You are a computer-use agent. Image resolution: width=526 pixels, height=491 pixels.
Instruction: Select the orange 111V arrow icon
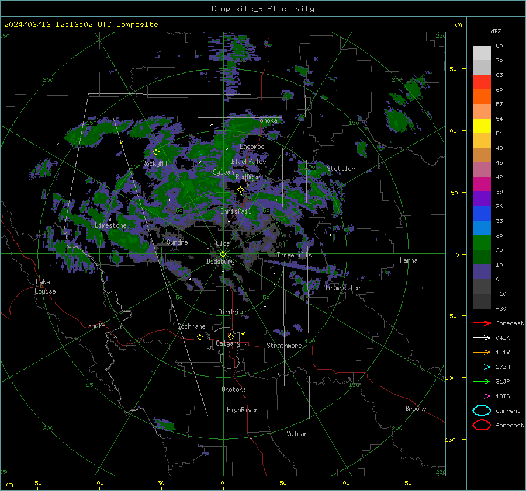tap(482, 352)
